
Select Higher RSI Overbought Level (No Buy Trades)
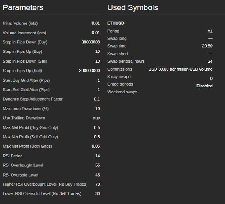pos(45,184)
